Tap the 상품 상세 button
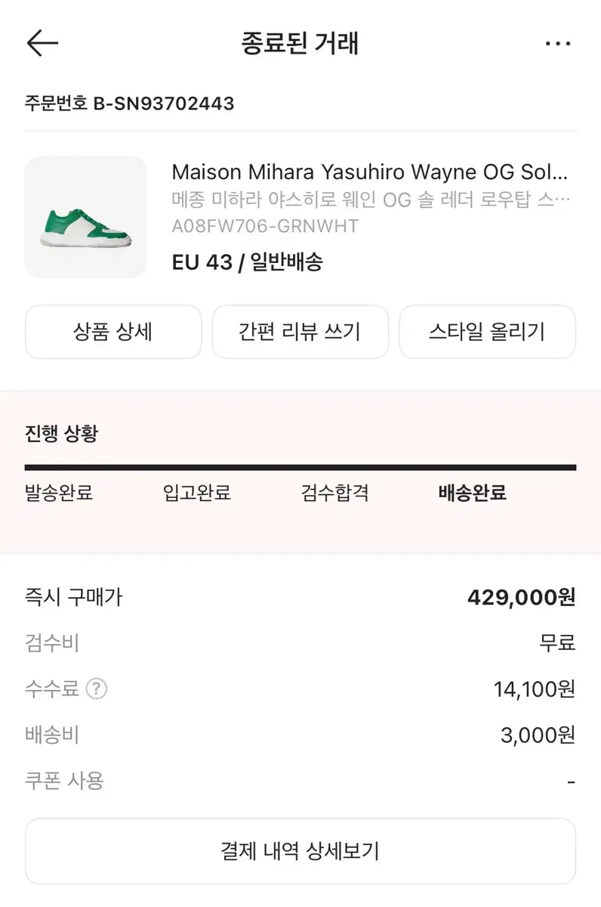Image resolution: width=601 pixels, height=907 pixels. pos(113,332)
